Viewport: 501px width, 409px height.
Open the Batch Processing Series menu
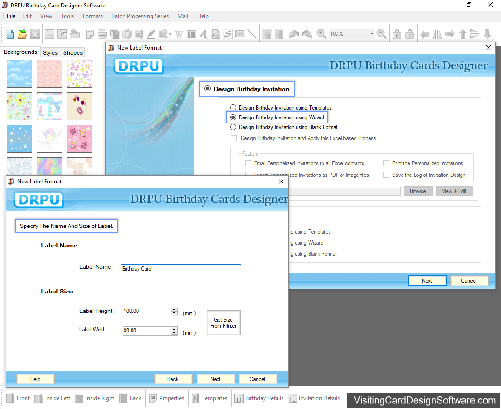(140, 16)
